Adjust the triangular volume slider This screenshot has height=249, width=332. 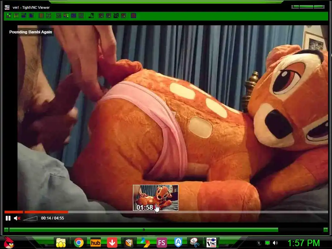pyautogui.click(x=30, y=218)
